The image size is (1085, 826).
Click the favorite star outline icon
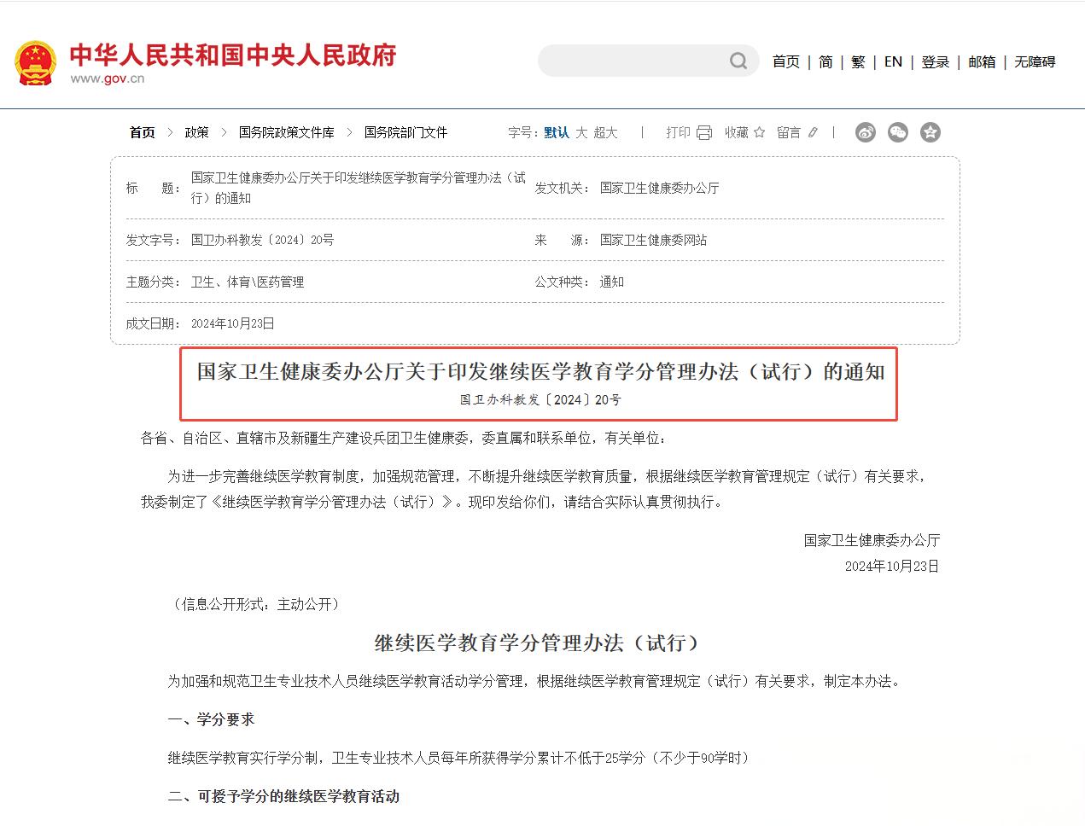(x=759, y=132)
